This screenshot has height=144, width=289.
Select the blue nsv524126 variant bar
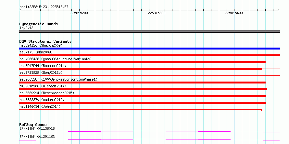coord(149,49)
